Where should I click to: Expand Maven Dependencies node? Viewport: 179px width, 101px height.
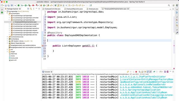7,43
